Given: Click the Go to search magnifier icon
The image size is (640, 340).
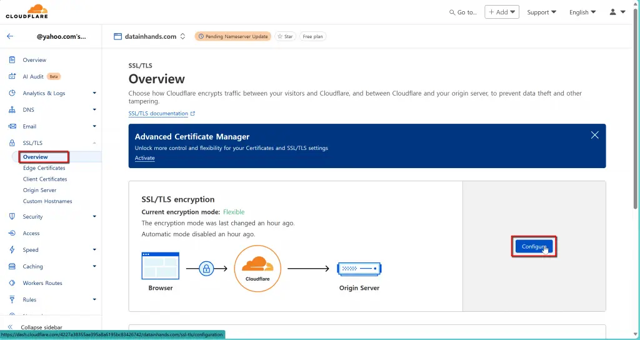Looking at the screenshot, I should pyautogui.click(x=452, y=12).
